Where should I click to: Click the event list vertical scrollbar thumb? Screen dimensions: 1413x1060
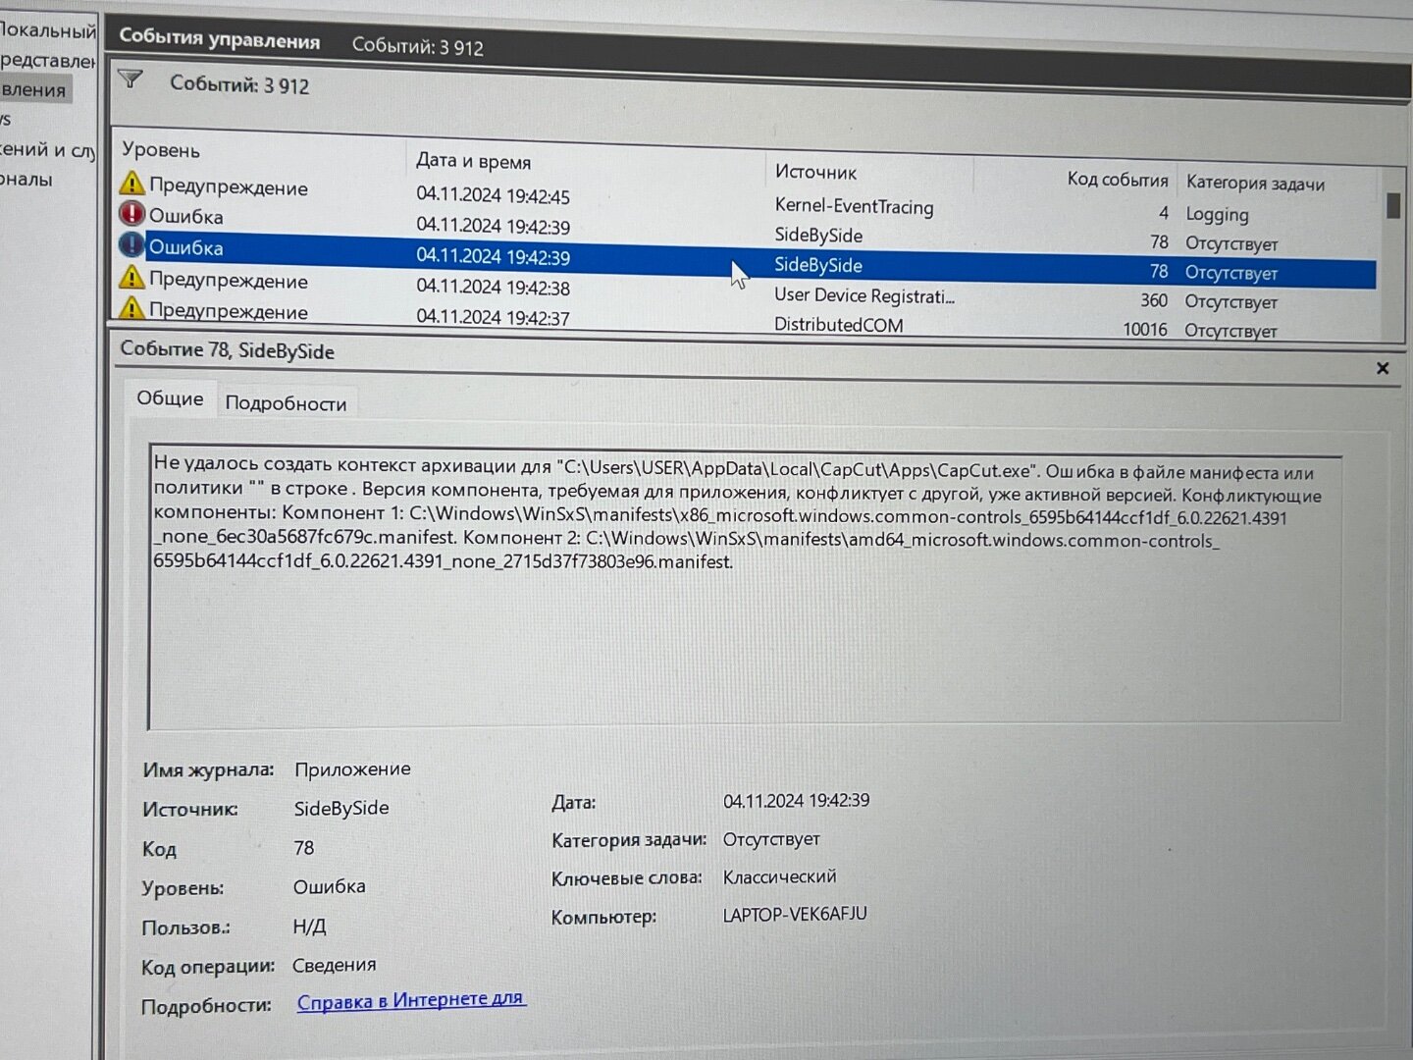(1392, 206)
